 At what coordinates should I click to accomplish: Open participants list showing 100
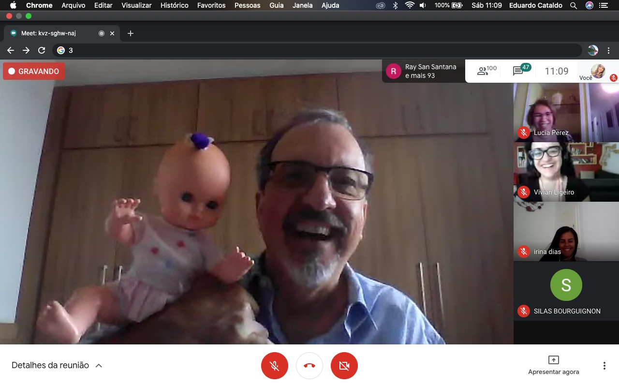486,71
